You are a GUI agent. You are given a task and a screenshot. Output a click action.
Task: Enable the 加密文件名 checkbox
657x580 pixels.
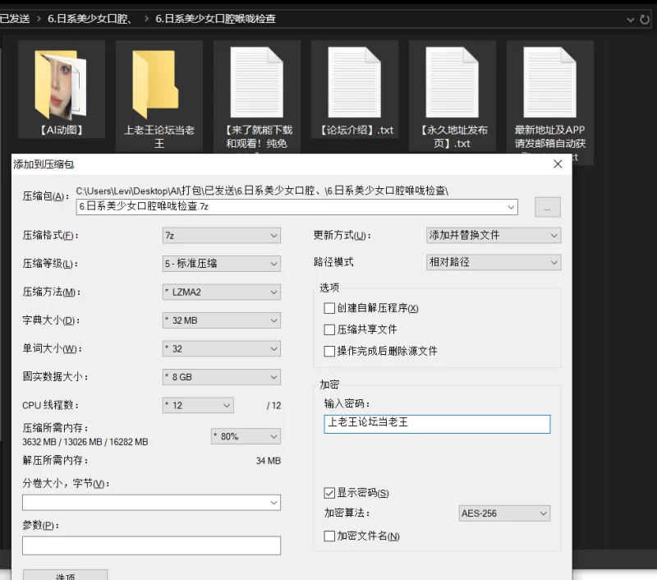(x=329, y=536)
